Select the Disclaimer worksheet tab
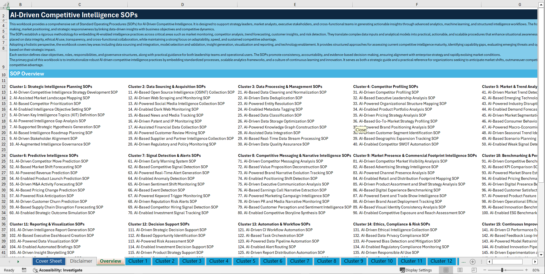Image resolution: width=545 pixels, height=274 pixels. [81, 261]
